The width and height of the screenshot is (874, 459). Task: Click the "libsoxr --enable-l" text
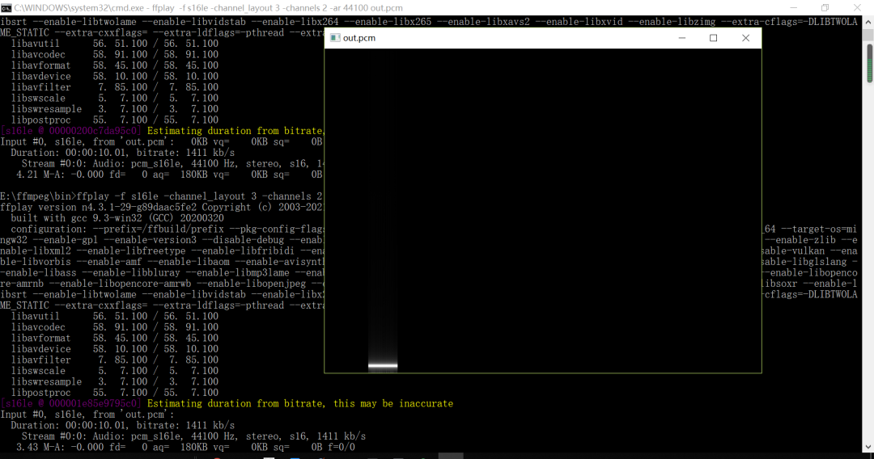tap(808, 284)
